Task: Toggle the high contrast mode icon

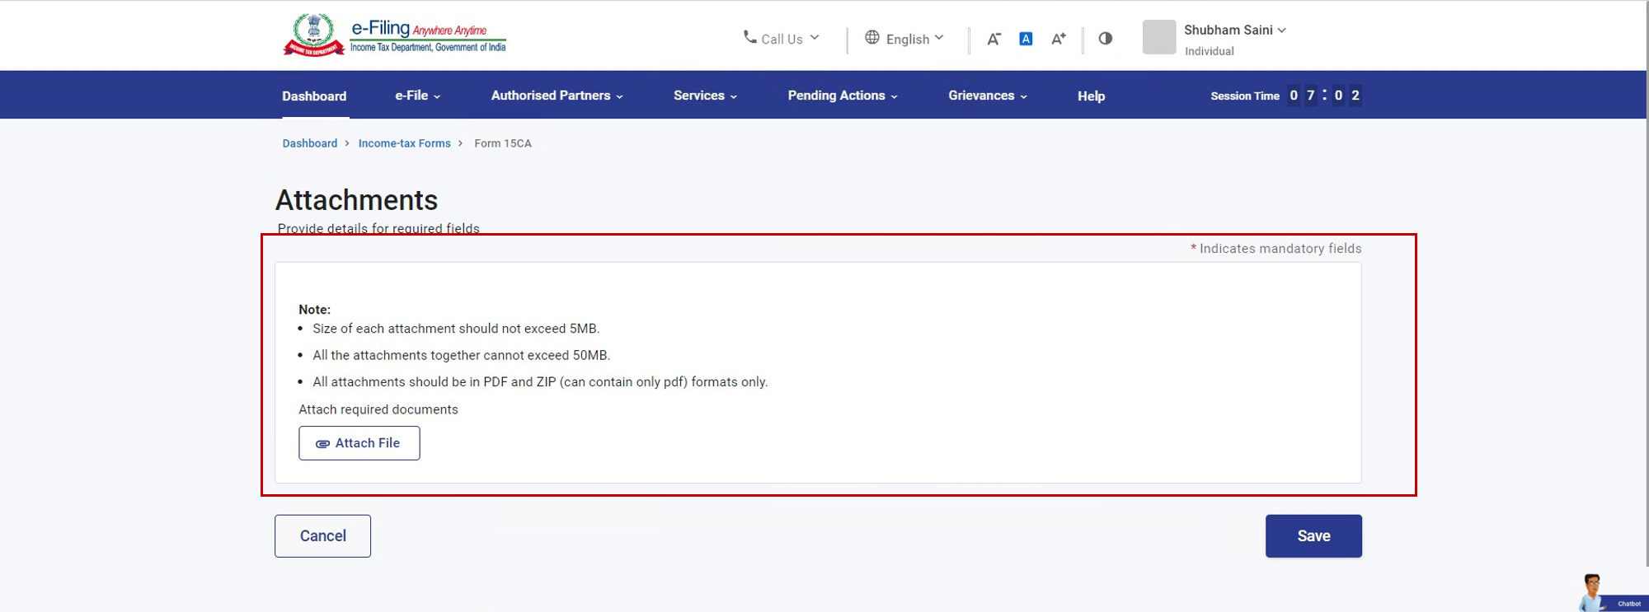Action: click(1106, 39)
